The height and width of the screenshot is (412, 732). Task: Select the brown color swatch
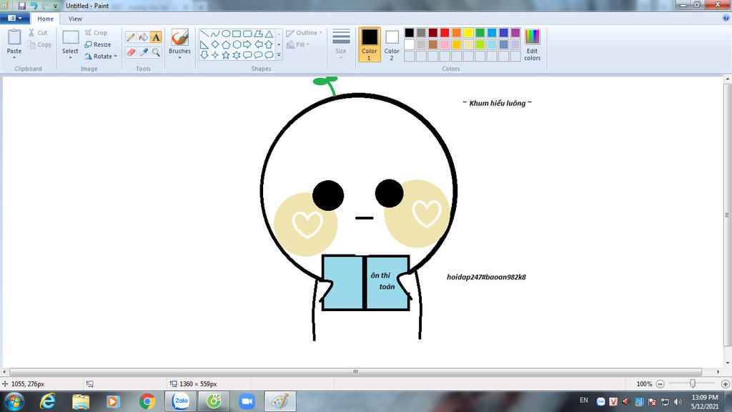tap(432, 44)
